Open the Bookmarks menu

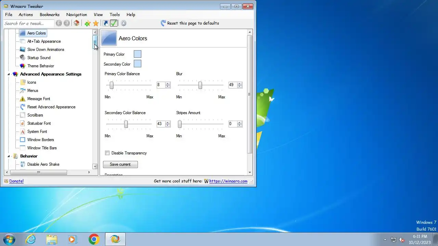[x=50, y=15]
